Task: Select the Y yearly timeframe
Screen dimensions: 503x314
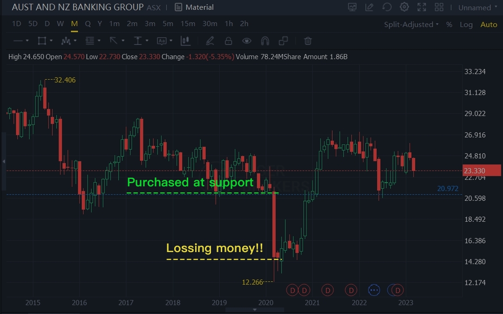Action: tap(100, 24)
